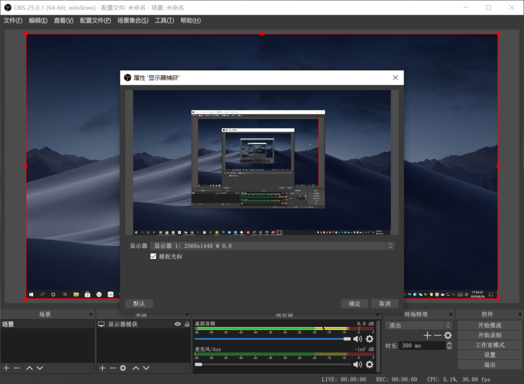This screenshot has width=524, height=384.
Task: Open the 配置文件(P) menu
Action: (x=95, y=20)
